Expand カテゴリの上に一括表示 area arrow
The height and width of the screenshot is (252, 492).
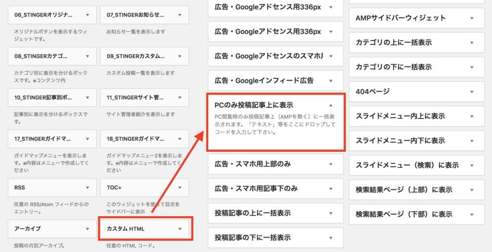pos(472,43)
